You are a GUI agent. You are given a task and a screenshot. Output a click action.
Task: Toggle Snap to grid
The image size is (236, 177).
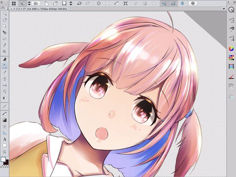point(182,3)
